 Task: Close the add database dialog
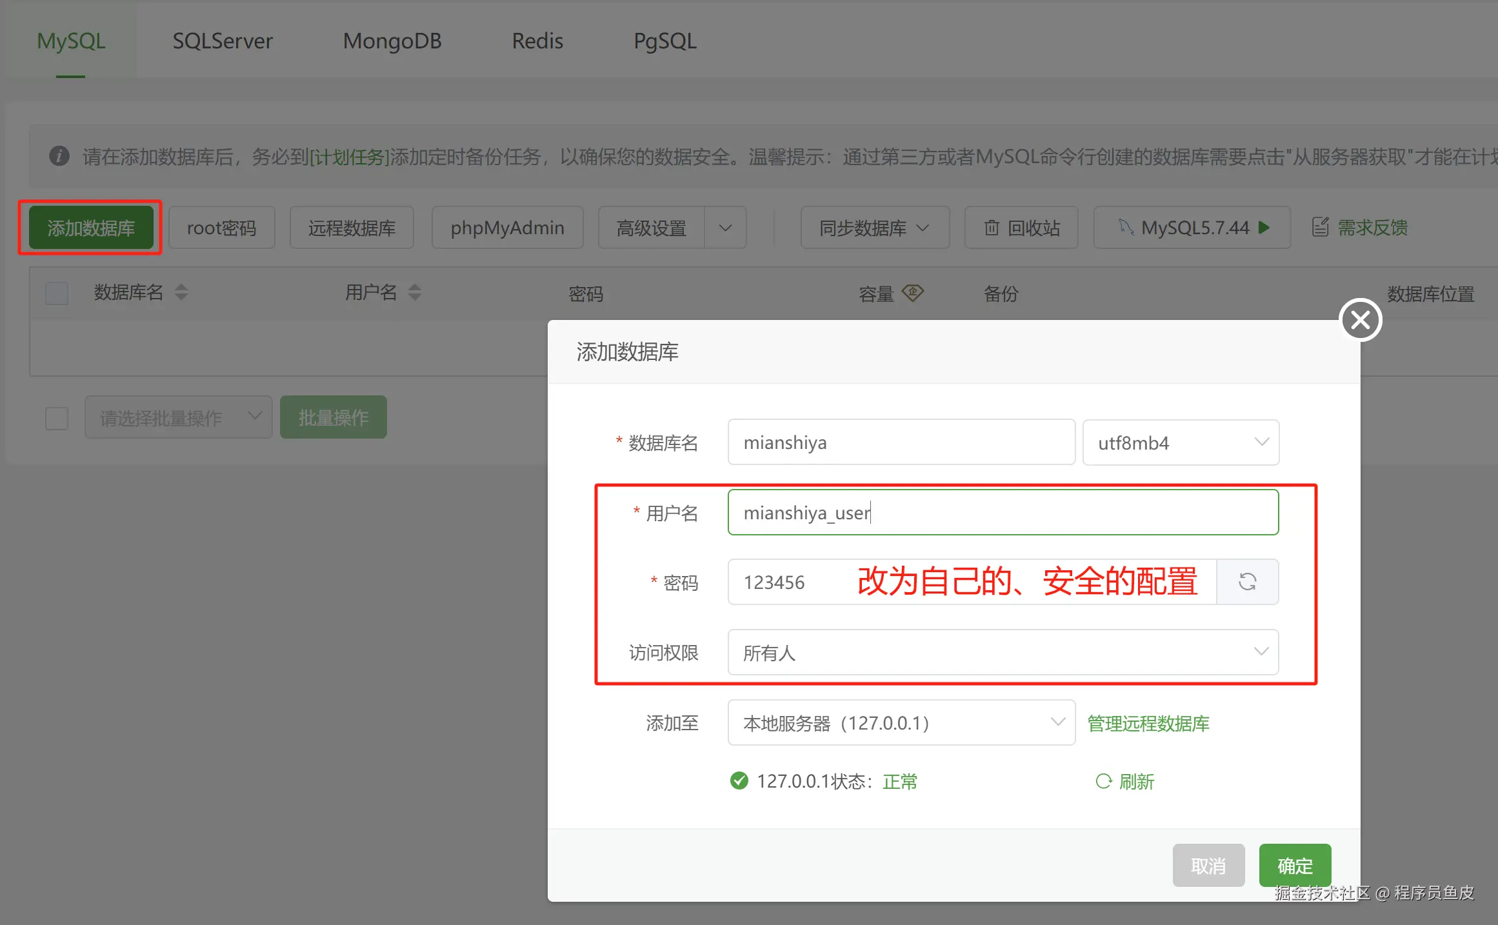(1361, 320)
